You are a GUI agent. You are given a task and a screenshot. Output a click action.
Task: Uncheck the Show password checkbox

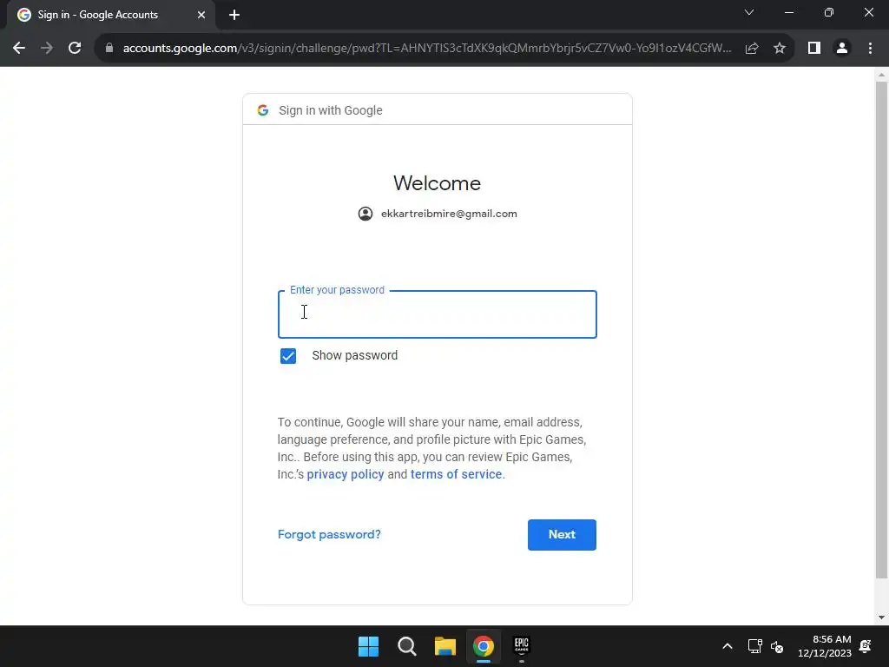coord(288,355)
